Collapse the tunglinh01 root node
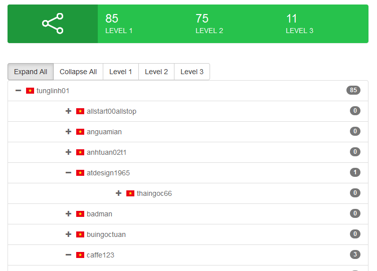Image resolution: width=377 pixels, height=271 pixels. coord(19,91)
